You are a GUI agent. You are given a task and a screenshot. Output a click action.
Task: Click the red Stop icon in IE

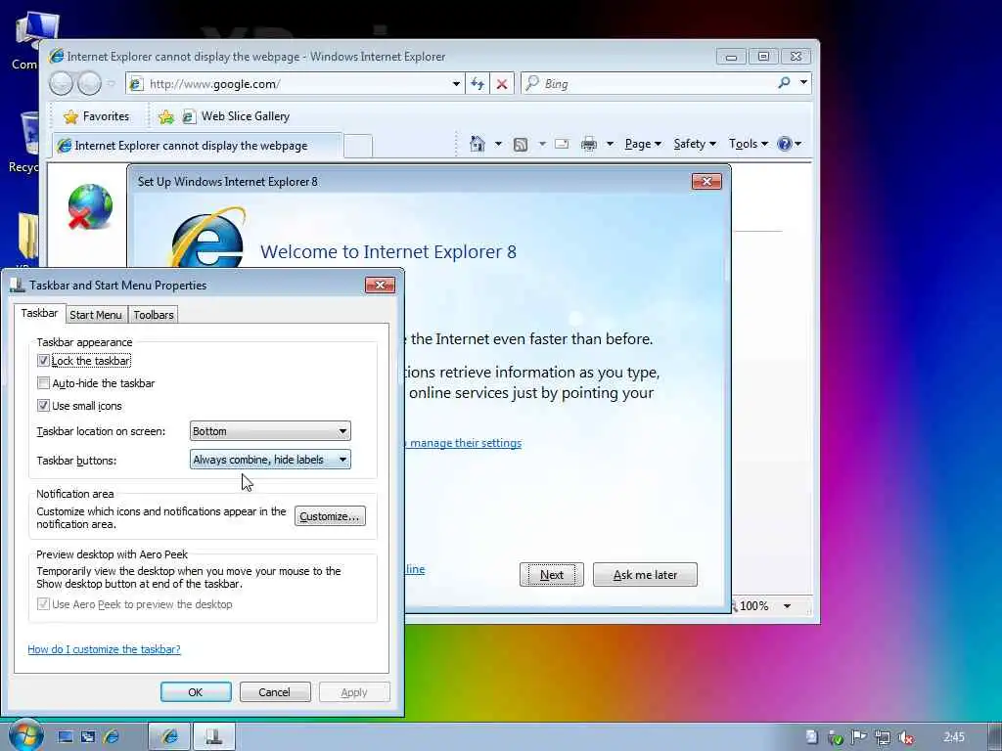[x=502, y=84]
